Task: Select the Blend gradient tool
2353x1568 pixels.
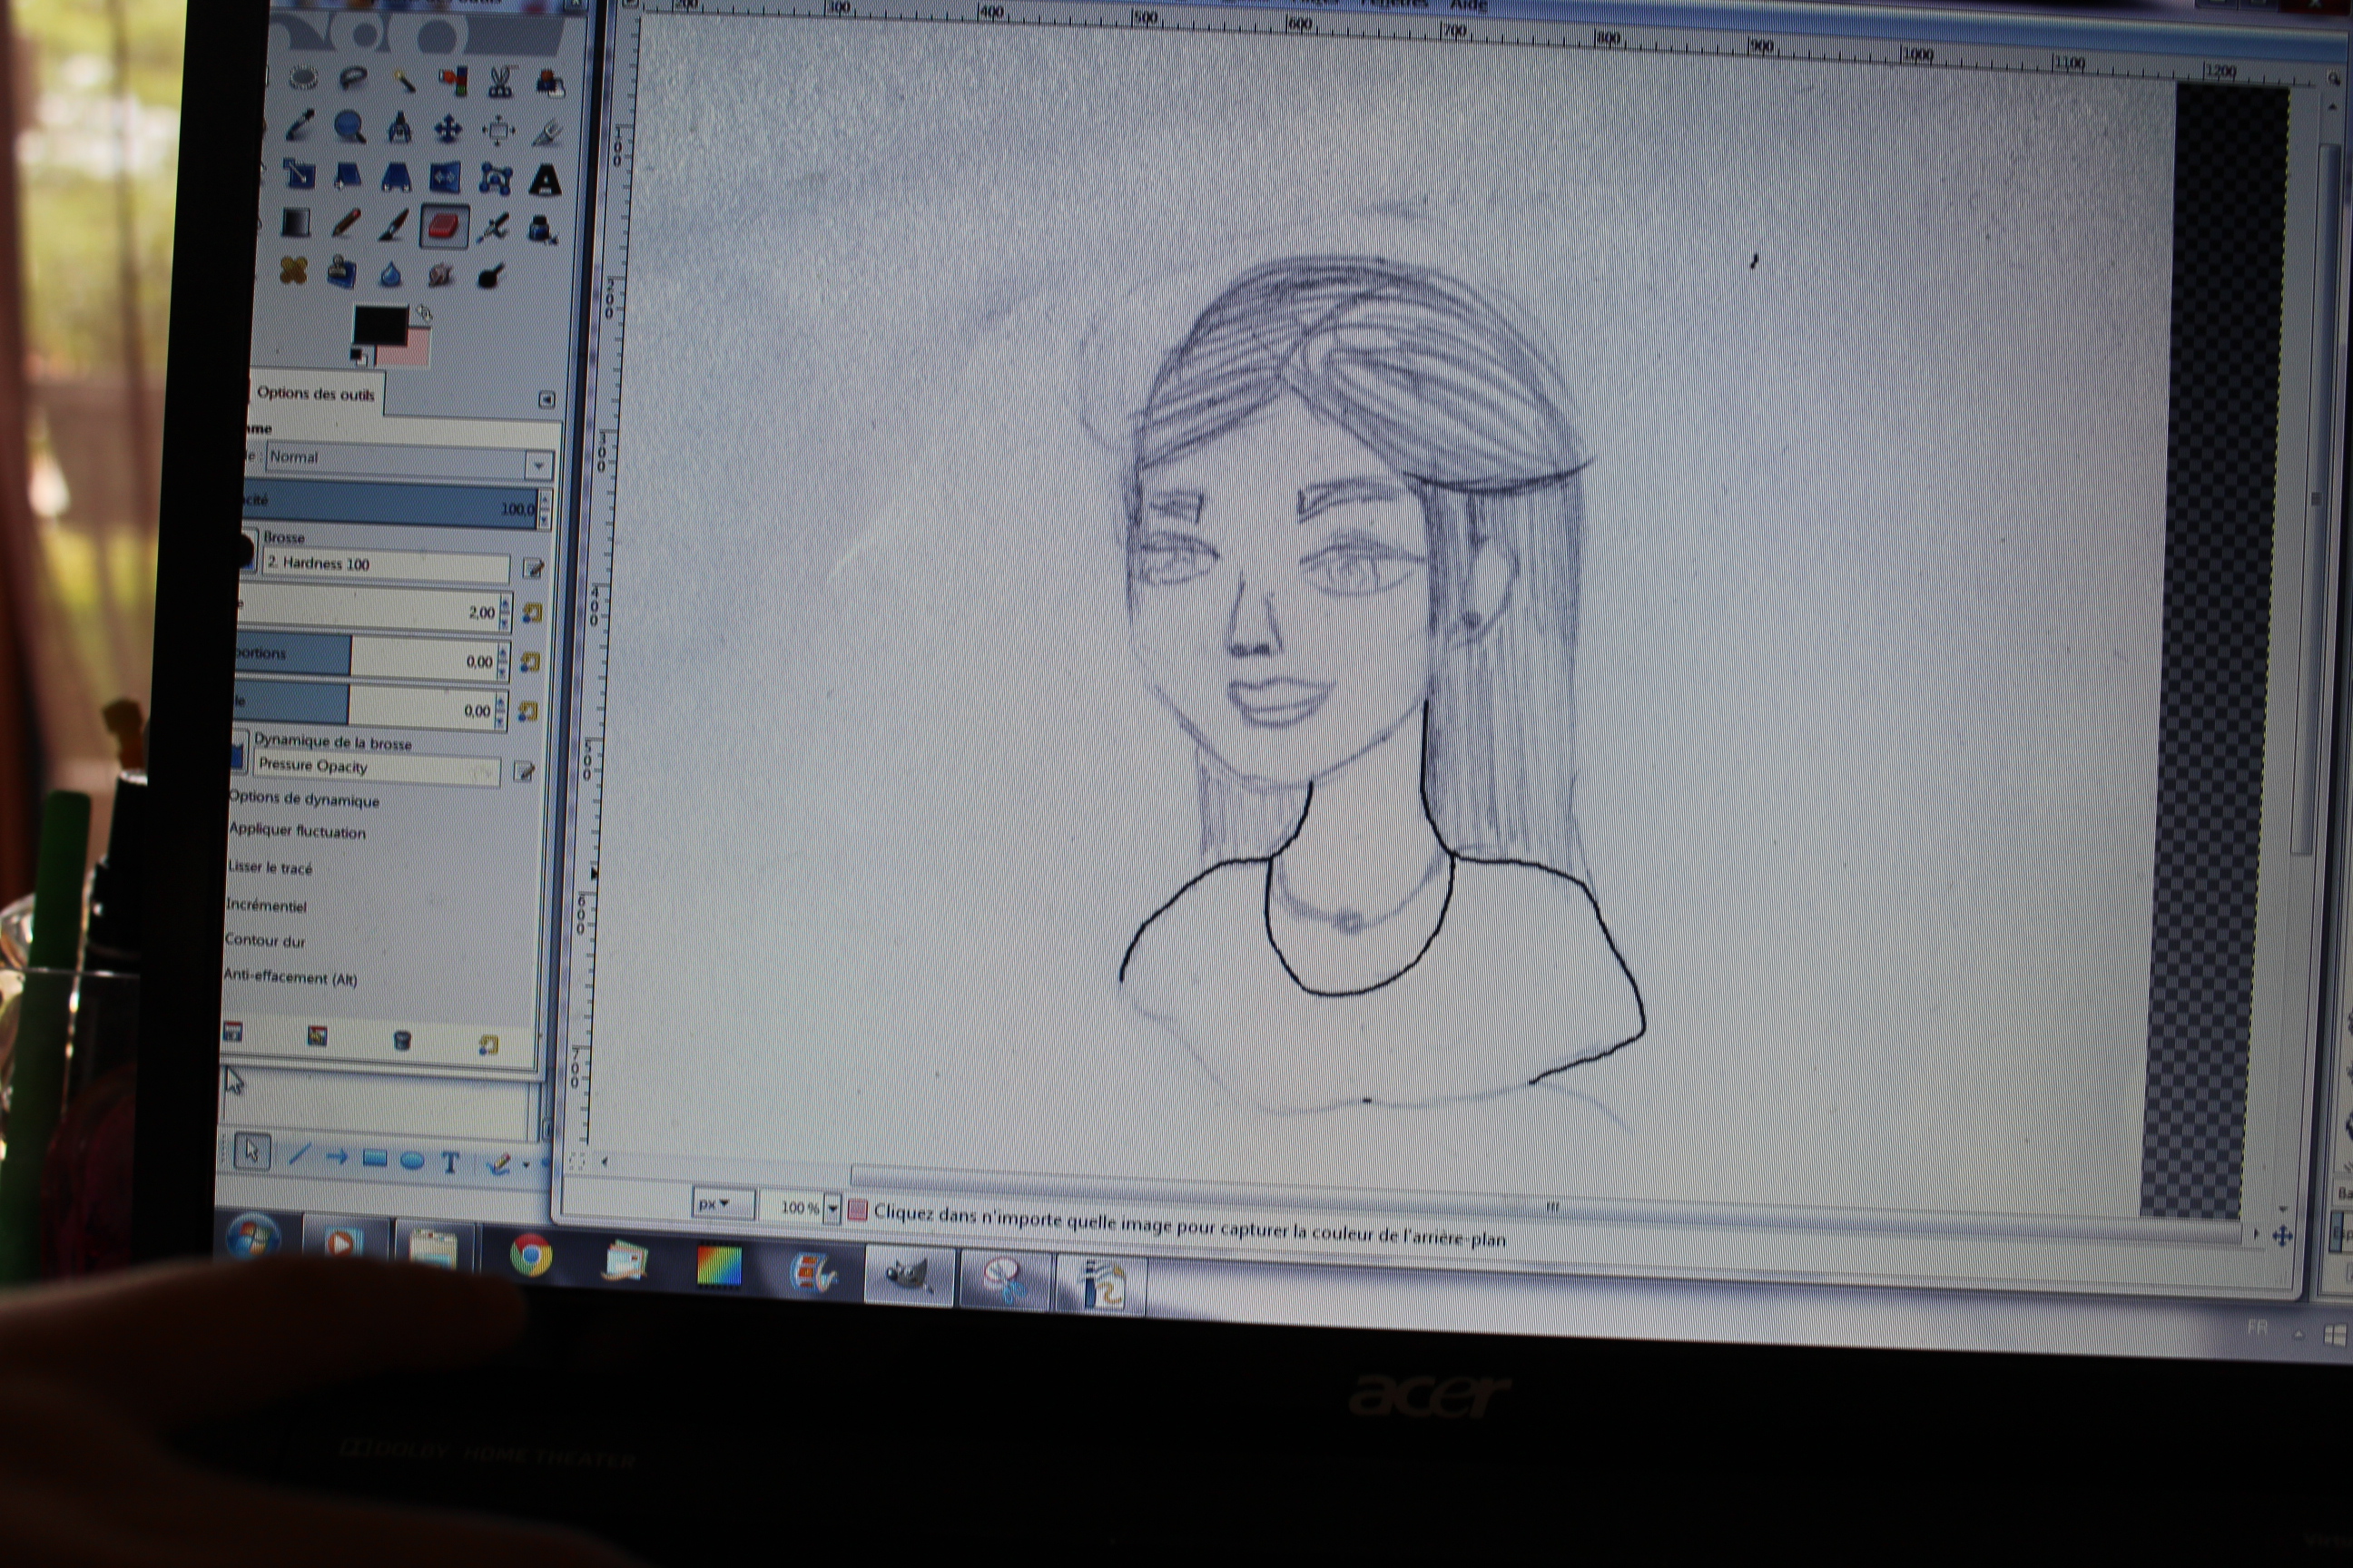Action: pyautogui.click(x=296, y=222)
